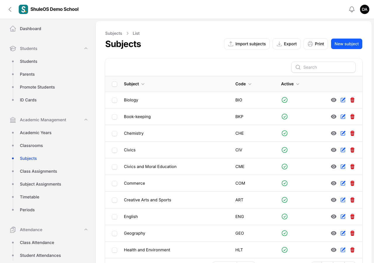This screenshot has height=263, width=374.
Task: Toggle the select-all subjects checkbox
Action: tap(115, 84)
